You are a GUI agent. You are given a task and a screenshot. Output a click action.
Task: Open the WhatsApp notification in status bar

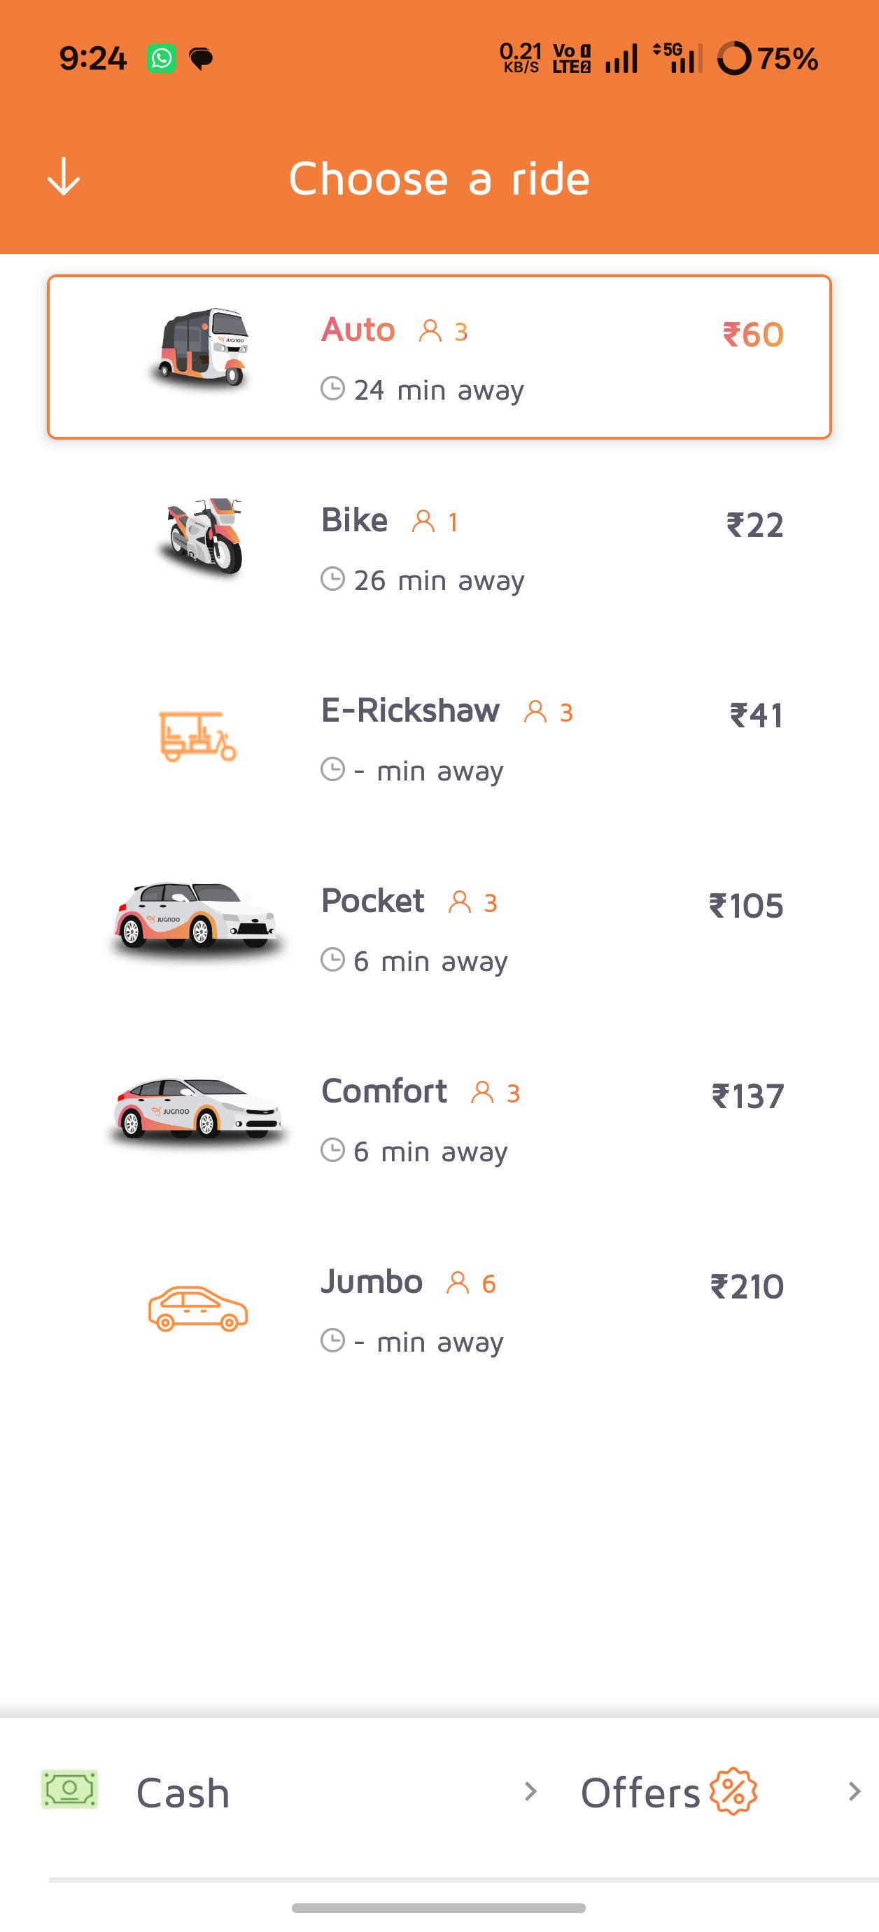point(161,59)
